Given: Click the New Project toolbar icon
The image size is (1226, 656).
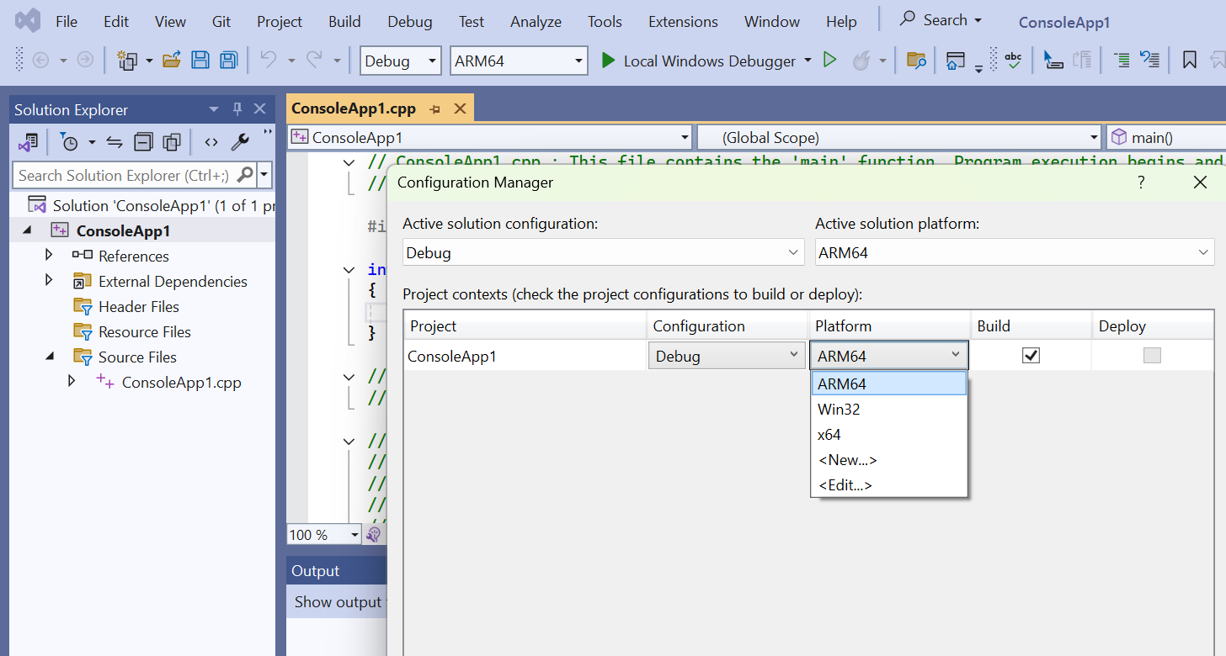Looking at the screenshot, I should pyautogui.click(x=127, y=61).
